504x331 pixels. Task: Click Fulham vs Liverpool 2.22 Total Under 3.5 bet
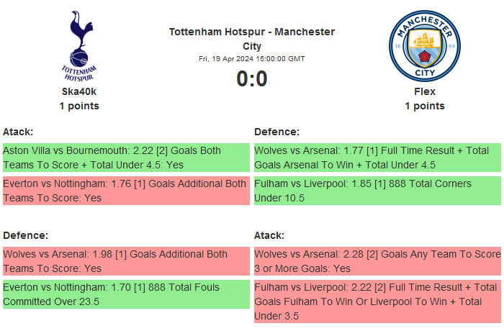pos(377,301)
